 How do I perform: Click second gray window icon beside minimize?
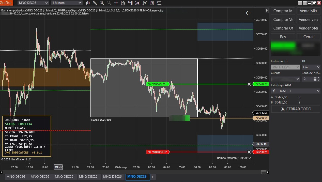pos(305,3)
